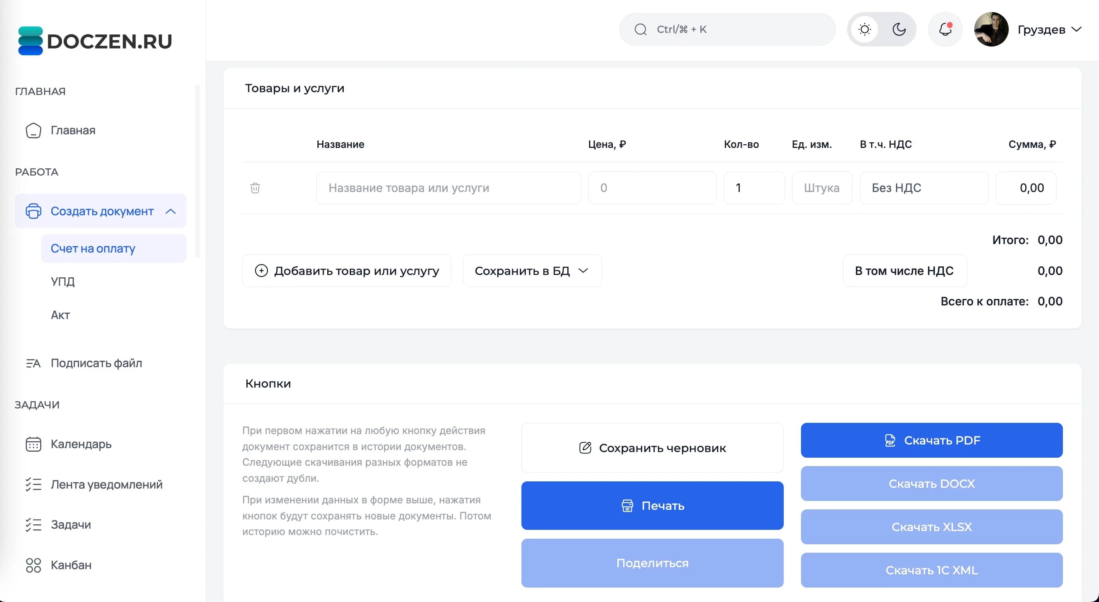Open Груздев user dropdown

pos(1050,29)
